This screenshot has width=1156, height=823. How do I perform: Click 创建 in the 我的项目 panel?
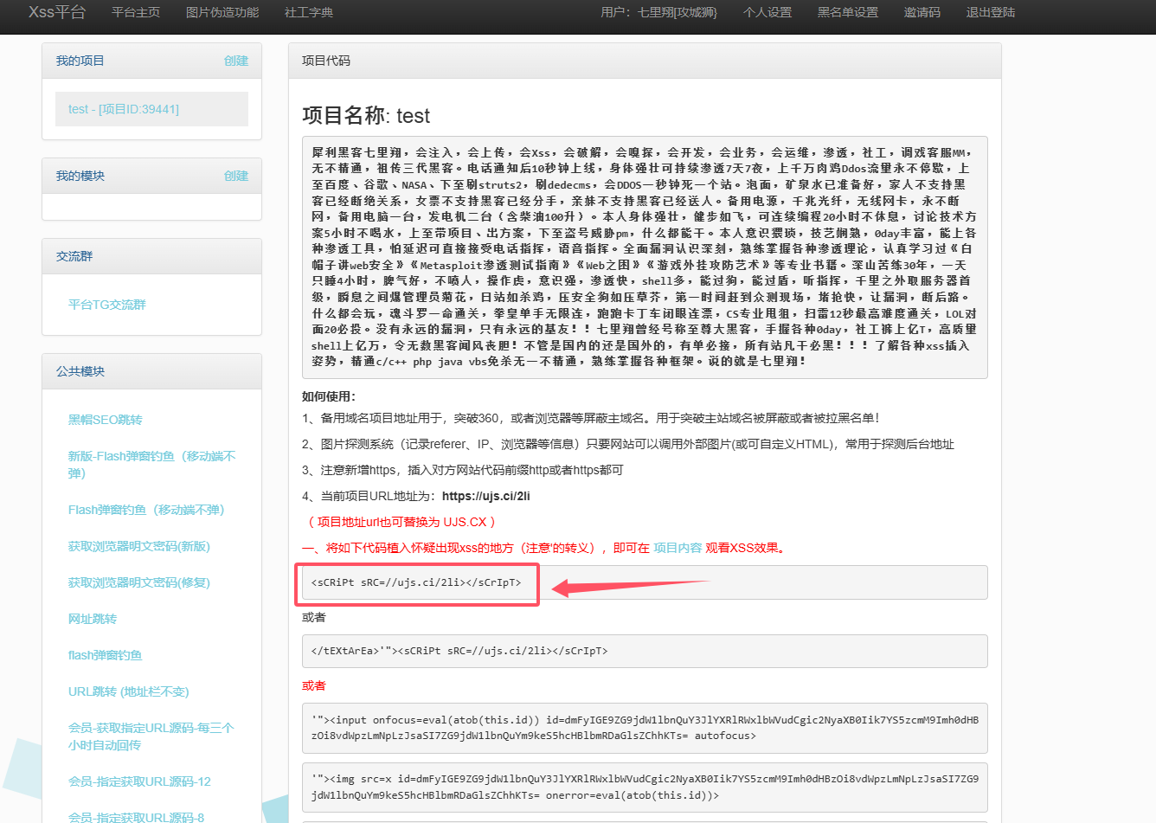(x=236, y=61)
